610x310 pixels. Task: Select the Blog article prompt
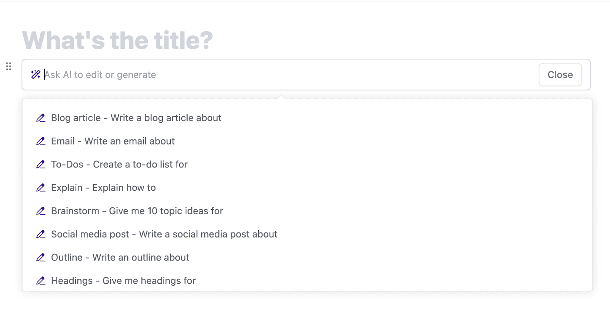[136, 118]
